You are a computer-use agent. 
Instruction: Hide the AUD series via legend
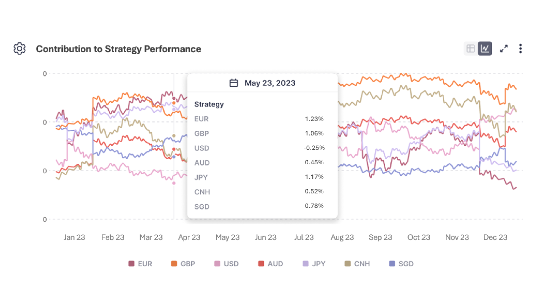270,264
